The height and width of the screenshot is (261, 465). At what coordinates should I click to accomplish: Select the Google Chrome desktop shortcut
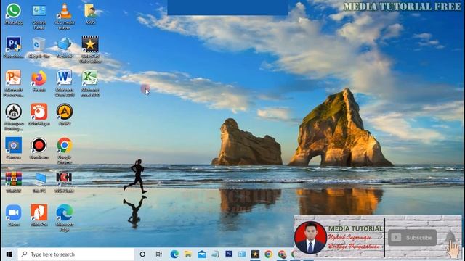click(x=65, y=151)
